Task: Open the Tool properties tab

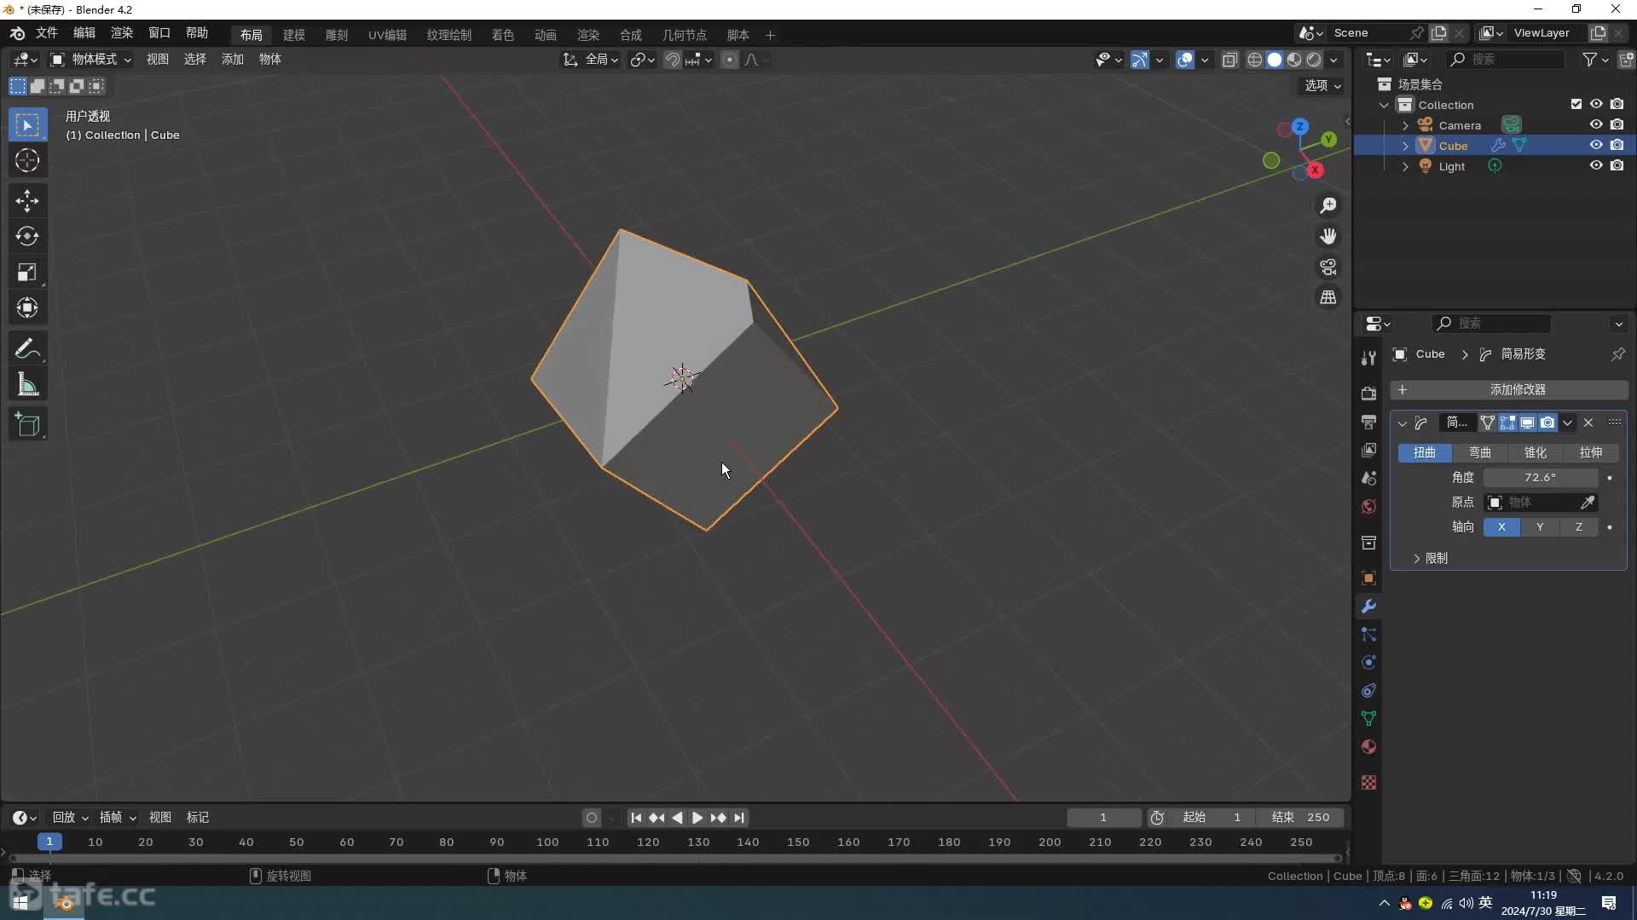Action: coord(1368,358)
